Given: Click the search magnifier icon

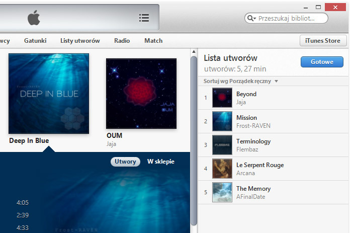Looking at the screenshot, I should [250, 18].
